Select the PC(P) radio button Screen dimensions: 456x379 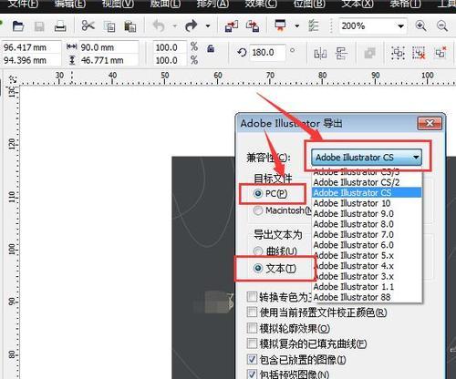point(258,194)
